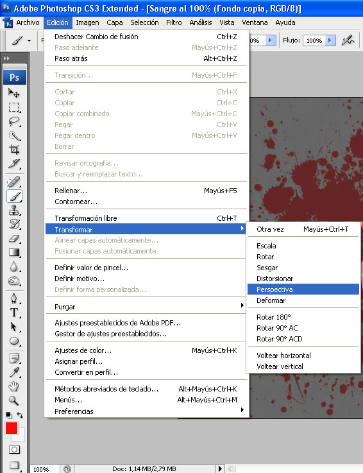Select the Hand tool
The image size is (363, 473).
pyautogui.click(x=14, y=387)
